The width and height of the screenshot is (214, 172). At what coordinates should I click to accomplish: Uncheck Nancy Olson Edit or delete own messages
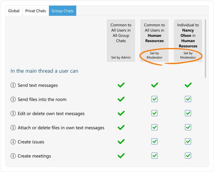188,113
